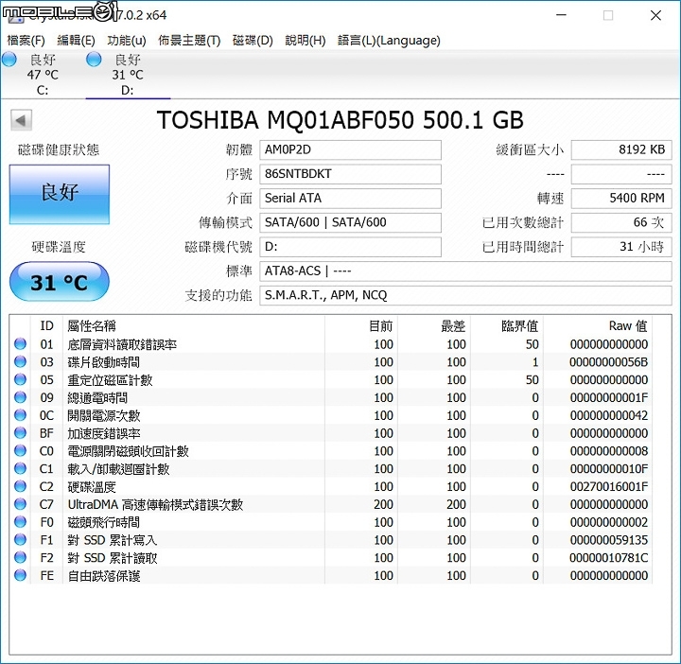Click raw value 00270016001F
The width and height of the screenshot is (681, 664).
pyautogui.click(x=609, y=487)
